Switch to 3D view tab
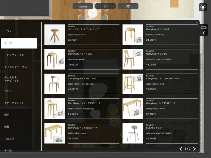The image size is (211, 158). (128, 6)
